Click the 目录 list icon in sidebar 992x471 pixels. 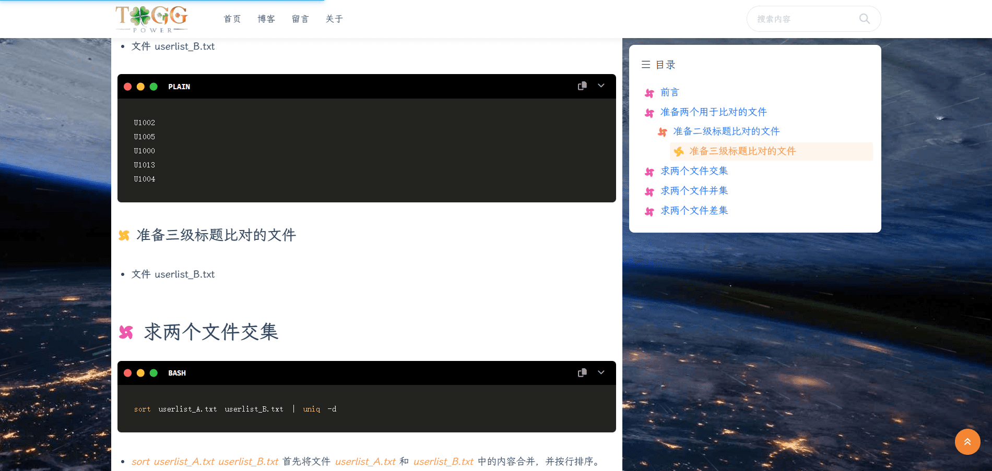[x=646, y=65]
